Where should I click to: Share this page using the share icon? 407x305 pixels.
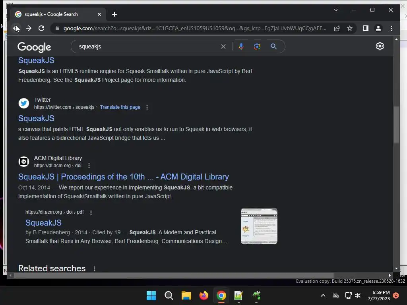(x=337, y=28)
